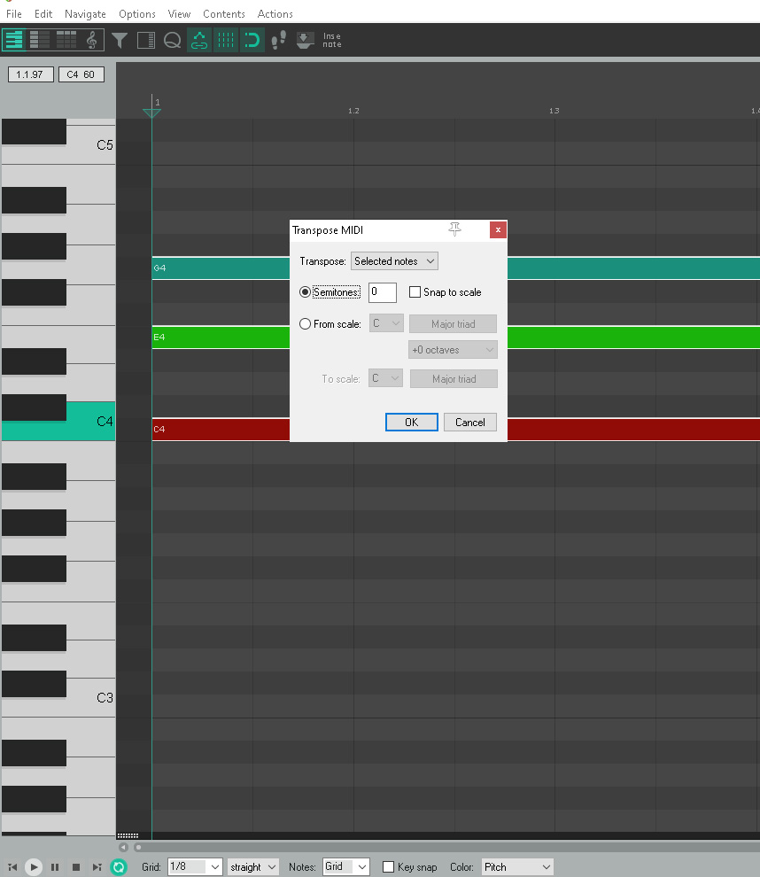
Task: Select the green E4 note
Action: pyautogui.click(x=221, y=338)
